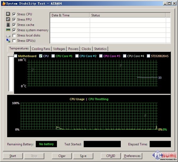Disable the Stress cache option
Image resolution: width=178 pixels, height=162 pixels.
[x=14, y=25]
